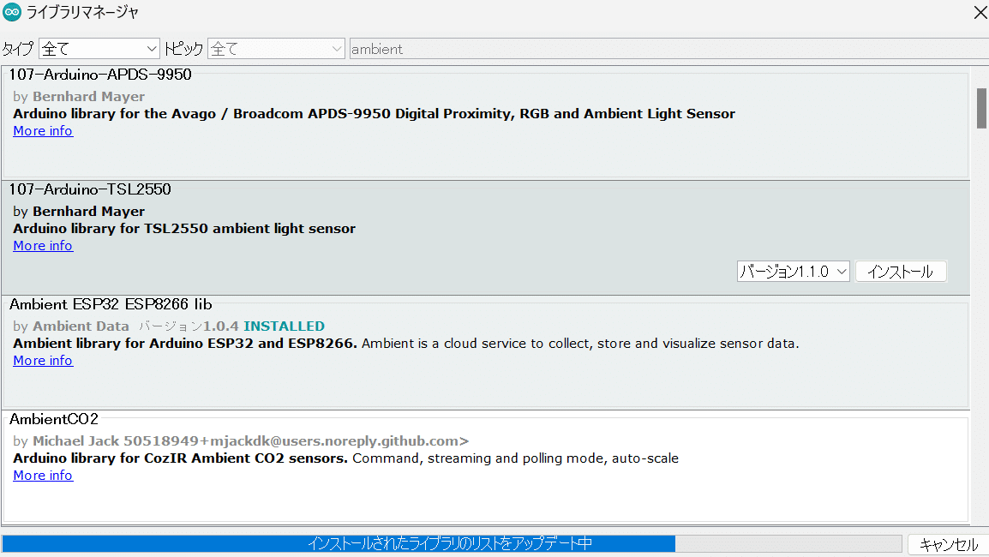Open More info link for 107-Arduino-TSL2550

43,246
